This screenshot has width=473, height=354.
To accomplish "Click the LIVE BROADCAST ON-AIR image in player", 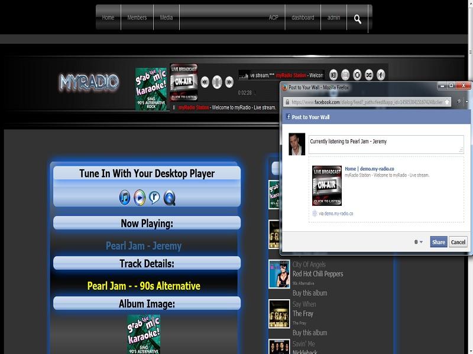I will [184, 82].
